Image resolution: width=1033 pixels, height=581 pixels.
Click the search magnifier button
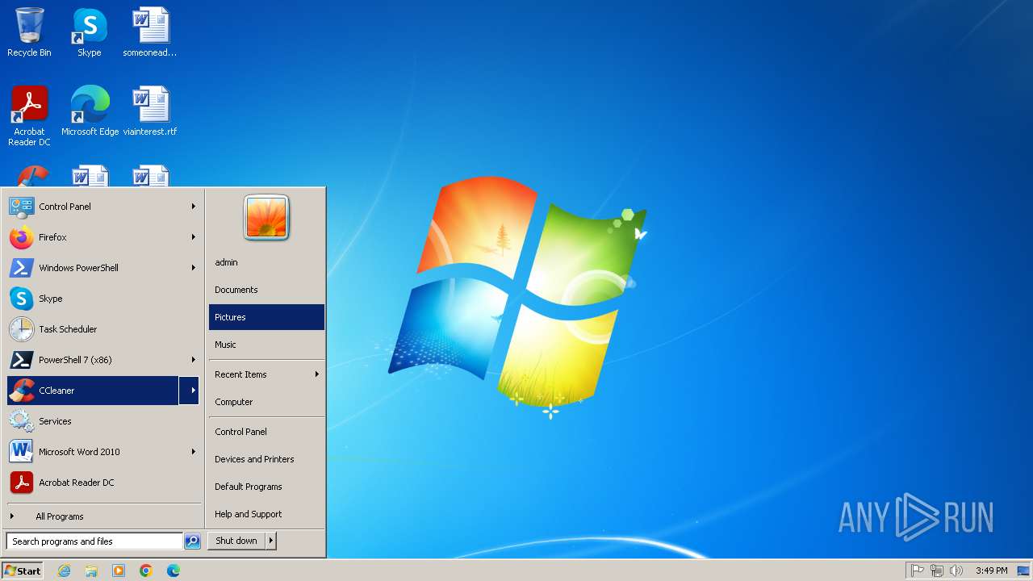(x=192, y=541)
